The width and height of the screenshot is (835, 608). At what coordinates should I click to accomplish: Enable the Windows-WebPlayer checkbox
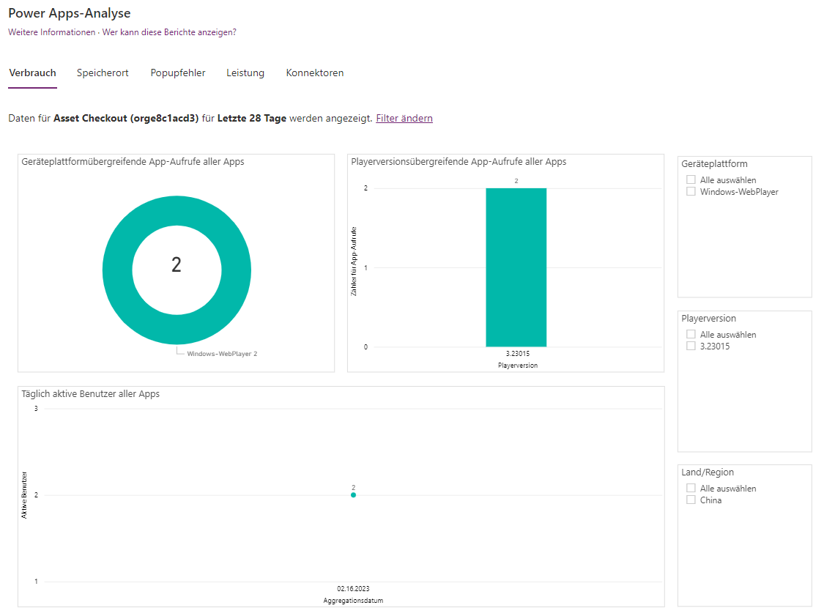tap(691, 192)
